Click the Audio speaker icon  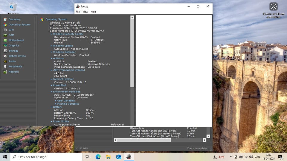[5, 61]
